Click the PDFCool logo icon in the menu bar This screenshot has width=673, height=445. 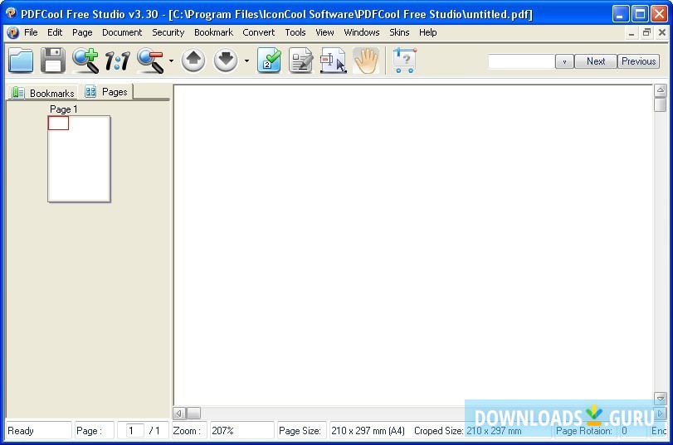point(13,32)
